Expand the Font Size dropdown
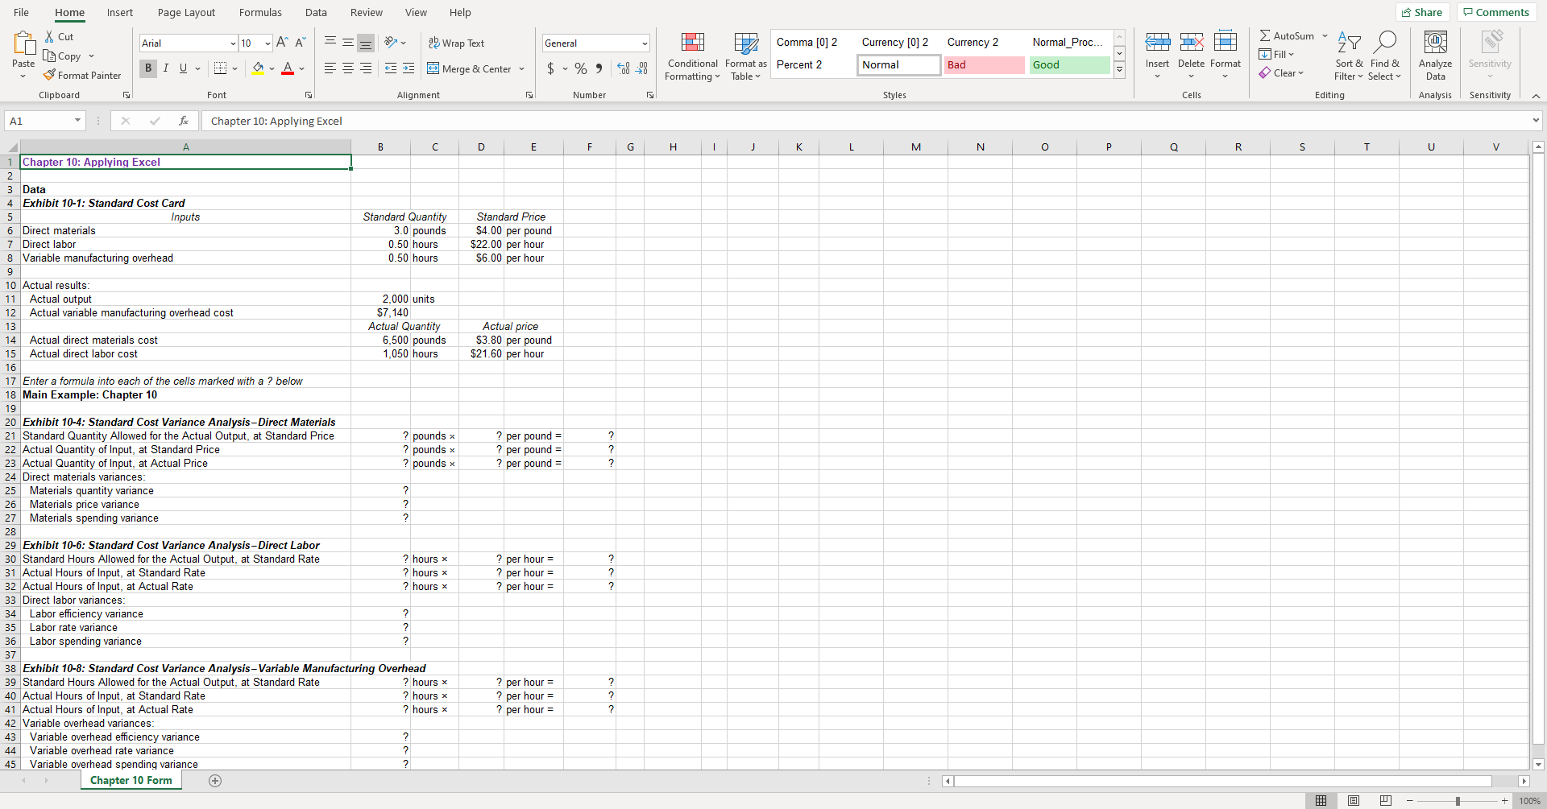 click(267, 43)
